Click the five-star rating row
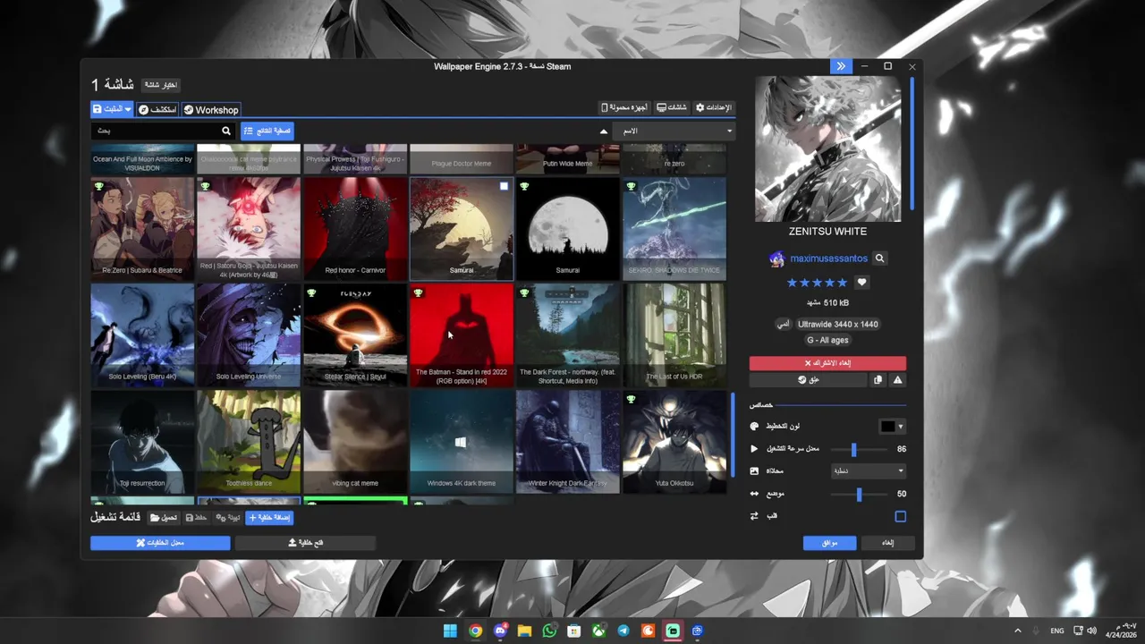This screenshot has height=644, width=1145. pyautogui.click(x=816, y=283)
